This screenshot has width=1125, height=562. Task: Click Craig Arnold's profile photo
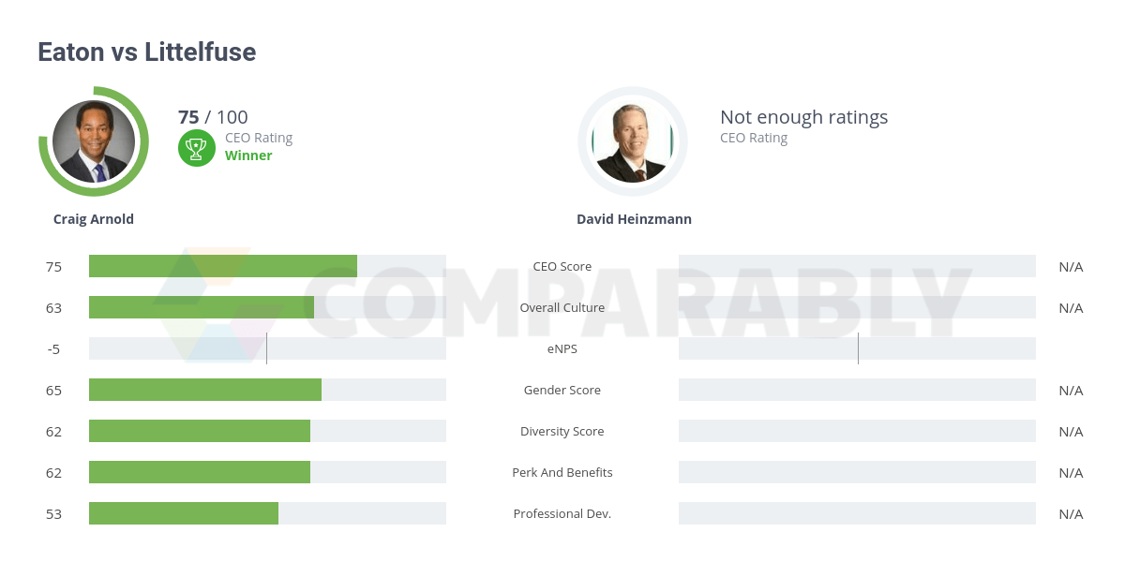[x=94, y=141]
